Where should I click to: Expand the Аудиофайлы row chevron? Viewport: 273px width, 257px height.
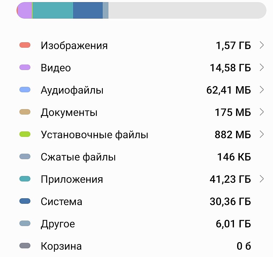coord(261,90)
